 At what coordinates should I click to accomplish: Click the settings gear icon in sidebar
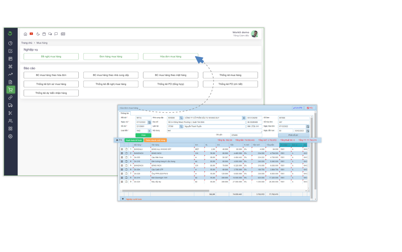pos(10,137)
